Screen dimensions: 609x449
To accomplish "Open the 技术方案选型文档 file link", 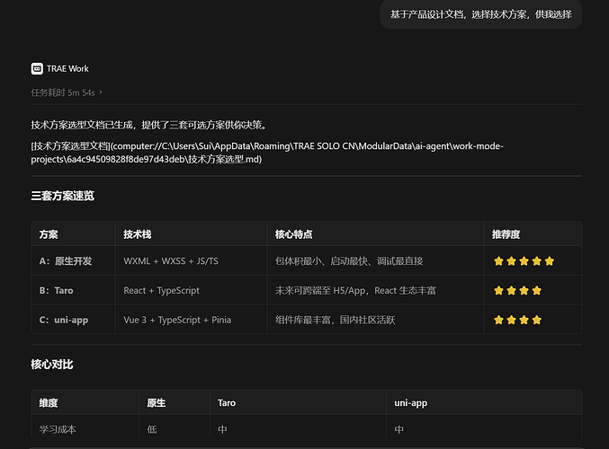I will pyautogui.click(x=267, y=153).
